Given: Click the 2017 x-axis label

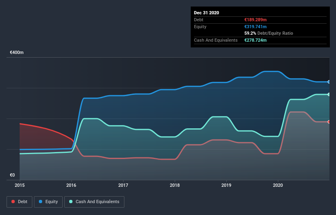Looking at the screenshot, I should [x=123, y=185].
